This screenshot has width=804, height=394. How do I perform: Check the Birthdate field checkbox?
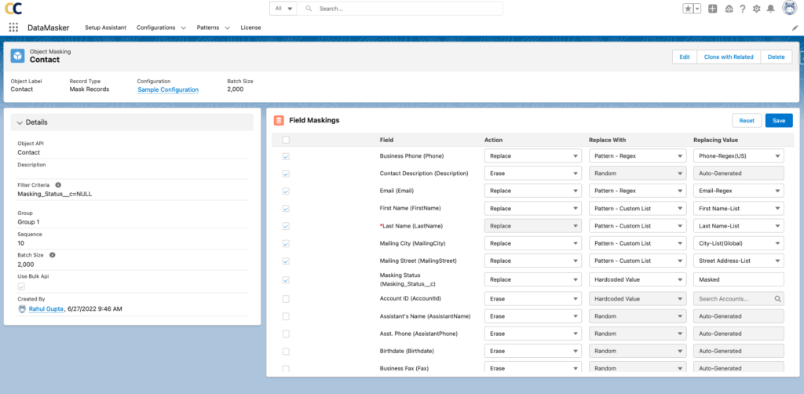286,351
